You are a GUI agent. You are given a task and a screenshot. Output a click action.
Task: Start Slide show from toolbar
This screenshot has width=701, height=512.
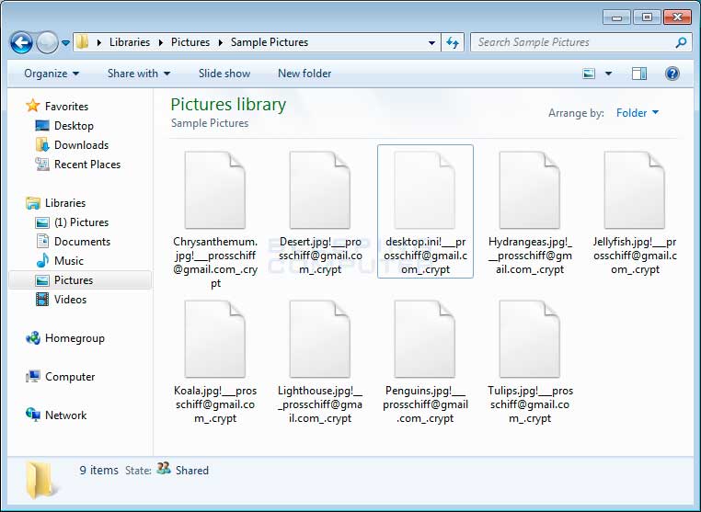[224, 74]
